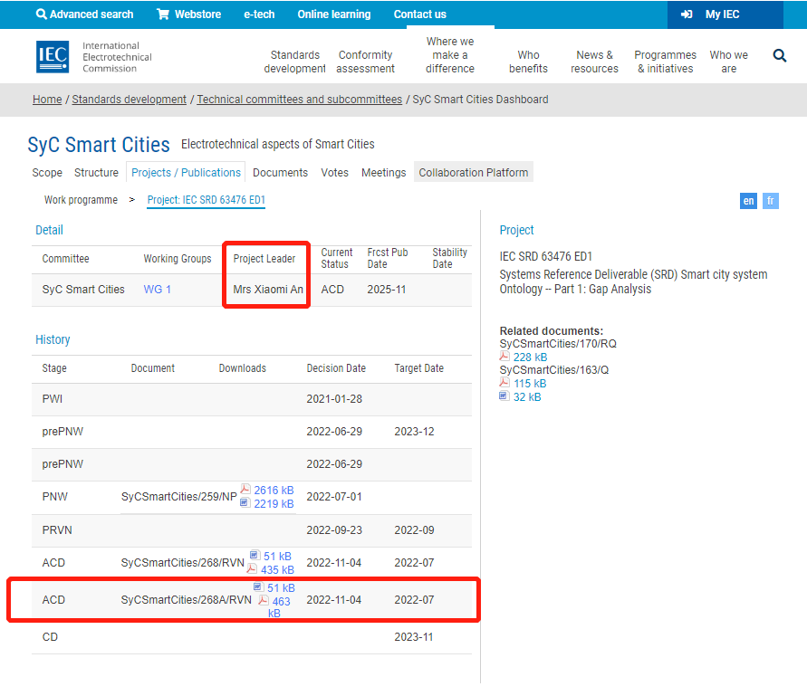This screenshot has height=696, width=807.
Task: Download 228 kB related document
Action: pyautogui.click(x=530, y=358)
